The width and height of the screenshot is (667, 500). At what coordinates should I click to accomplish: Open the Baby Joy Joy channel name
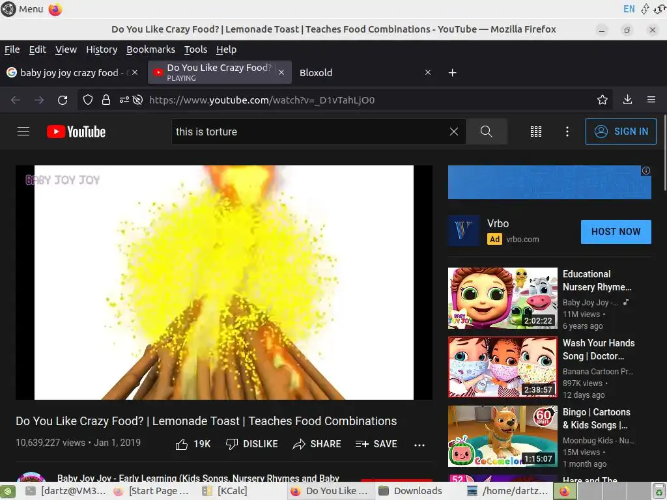(x=198, y=478)
